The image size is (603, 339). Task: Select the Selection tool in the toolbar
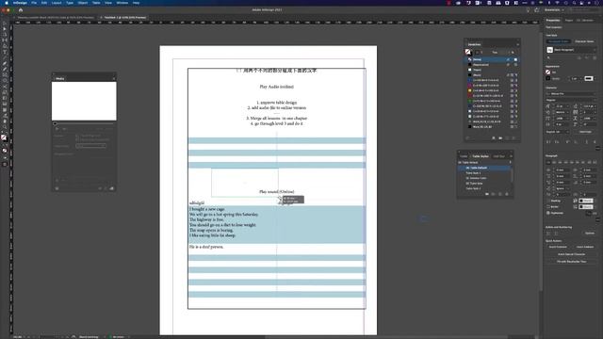(x=5, y=24)
